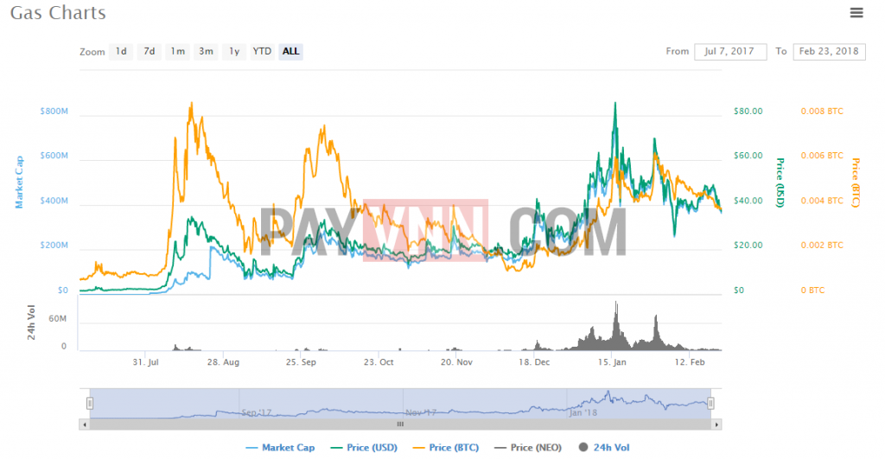
Task: Set zoom range to 1d
Action: point(121,51)
